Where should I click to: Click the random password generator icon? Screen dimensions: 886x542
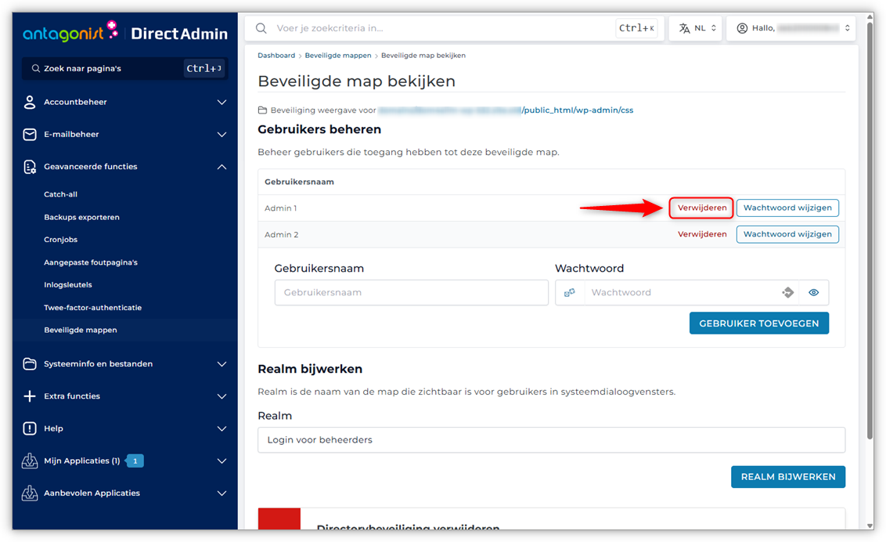click(787, 292)
